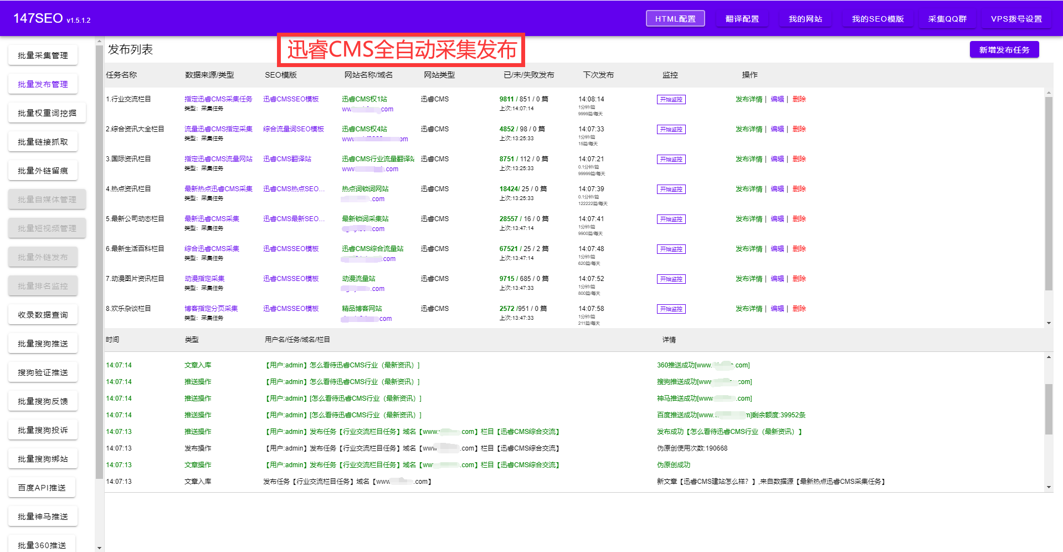Open 批量权重词挖掘 in the sidebar
The height and width of the screenshot is (552, 1063).
coord(47,113)
